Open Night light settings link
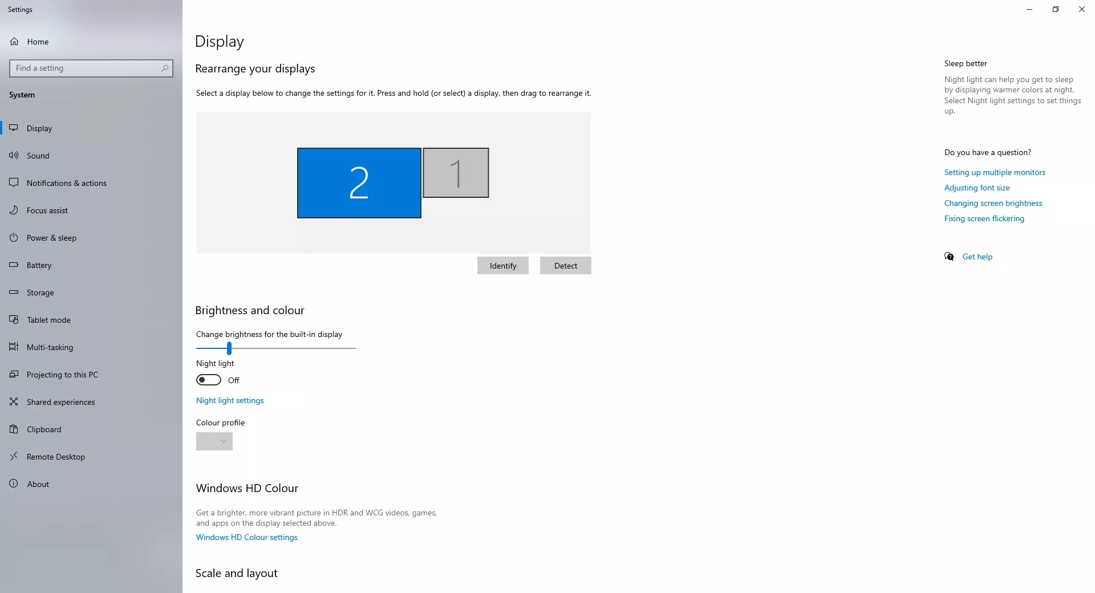1095x593 pixels. [x=230, y=400]
